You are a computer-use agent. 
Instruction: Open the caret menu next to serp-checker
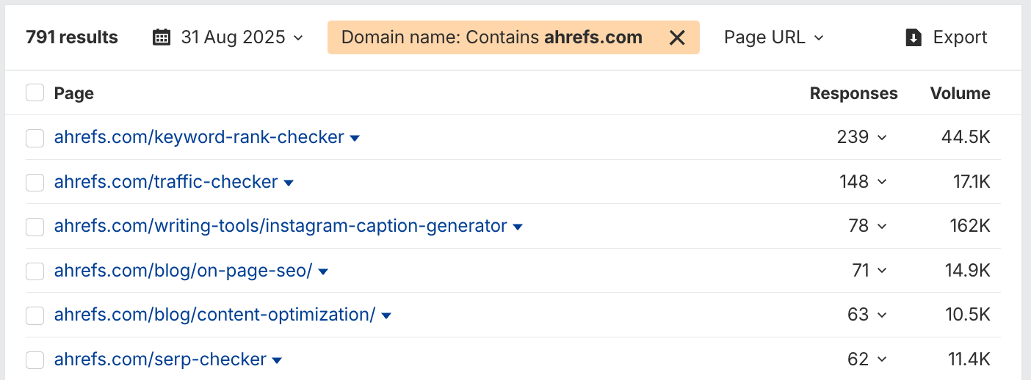[x=277, y=360]
